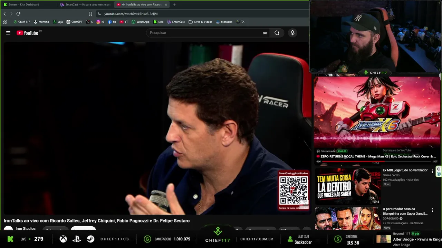442x248 pixels.
Task: Click the VitorYokada donor name
Action: (328, 151)
